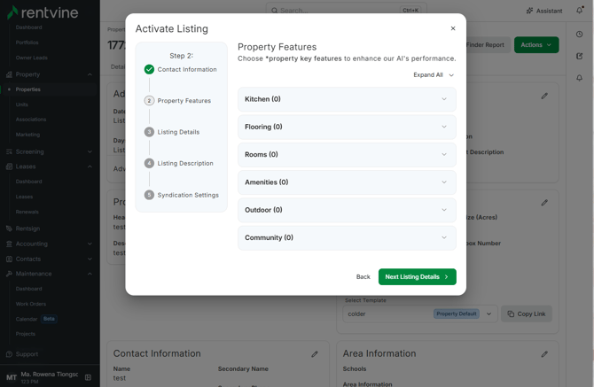This screenshot has width=594, height=387.
Task: Open Support in sidebar
Action: tap(27, 354)
